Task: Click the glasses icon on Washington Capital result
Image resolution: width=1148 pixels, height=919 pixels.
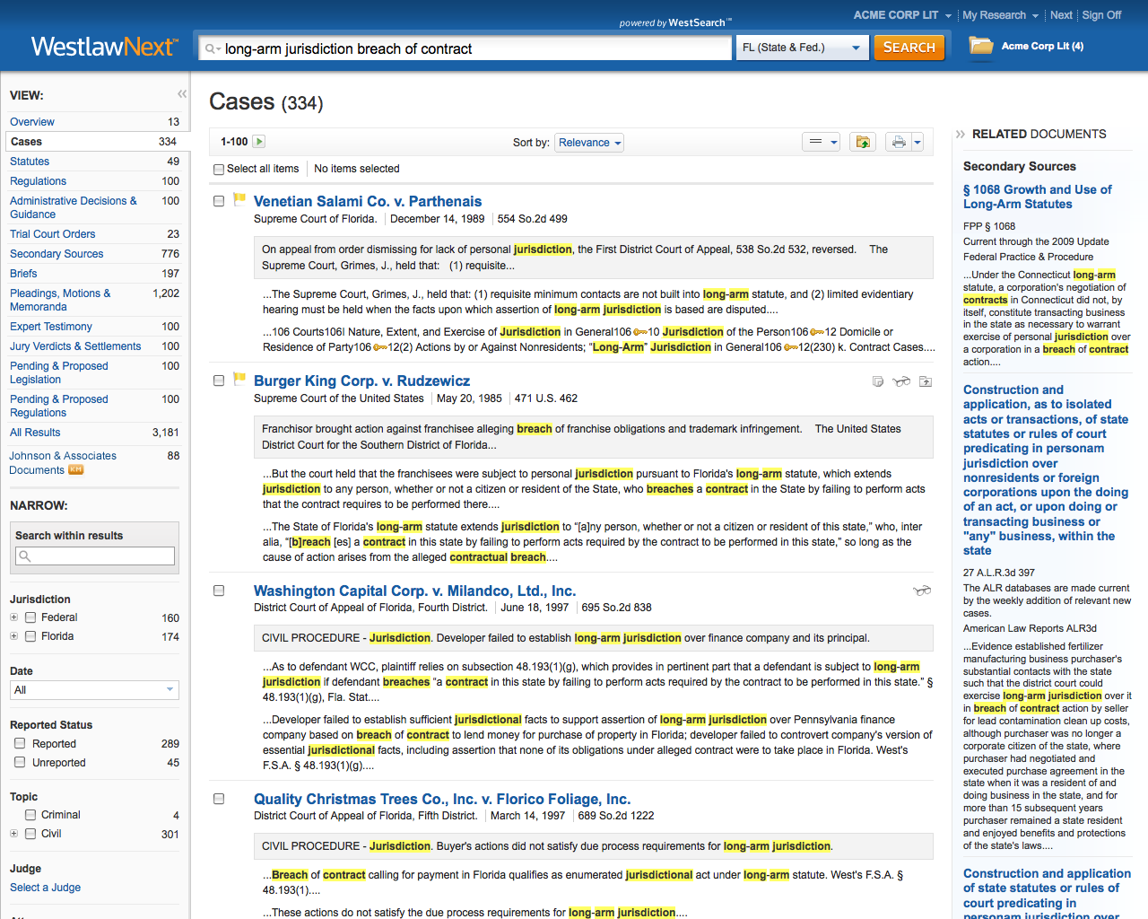Action: pos(922,591)
